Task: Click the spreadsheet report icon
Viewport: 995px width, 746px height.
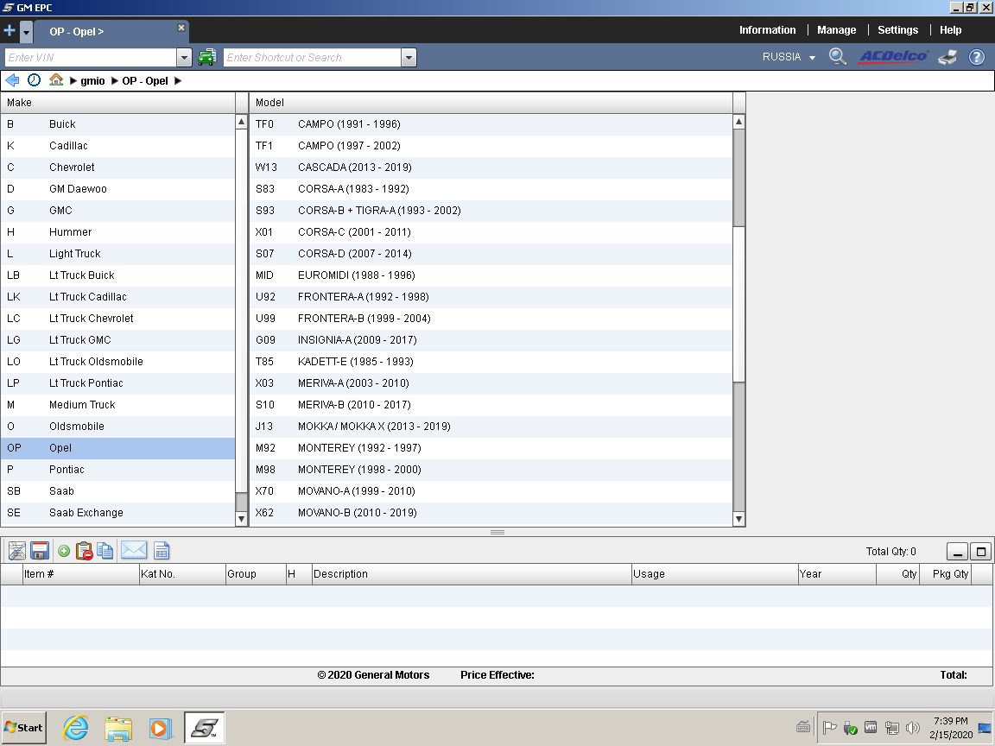Action: (x=162, y=551)
